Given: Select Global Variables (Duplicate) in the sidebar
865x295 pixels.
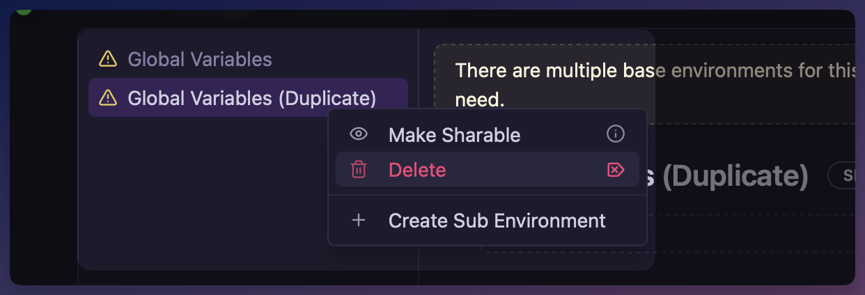Looking at the screenshot, I should click(251, 98).
